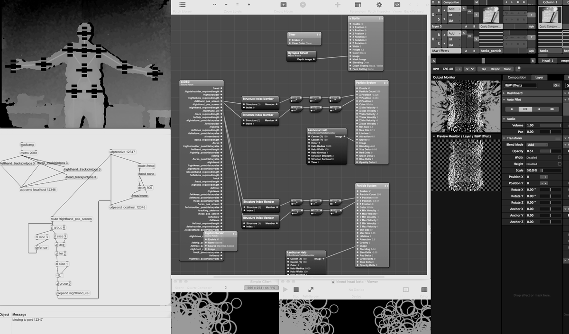Switch to the Layer tab
This screenshot has width=569, height=334.
point(539,77)
